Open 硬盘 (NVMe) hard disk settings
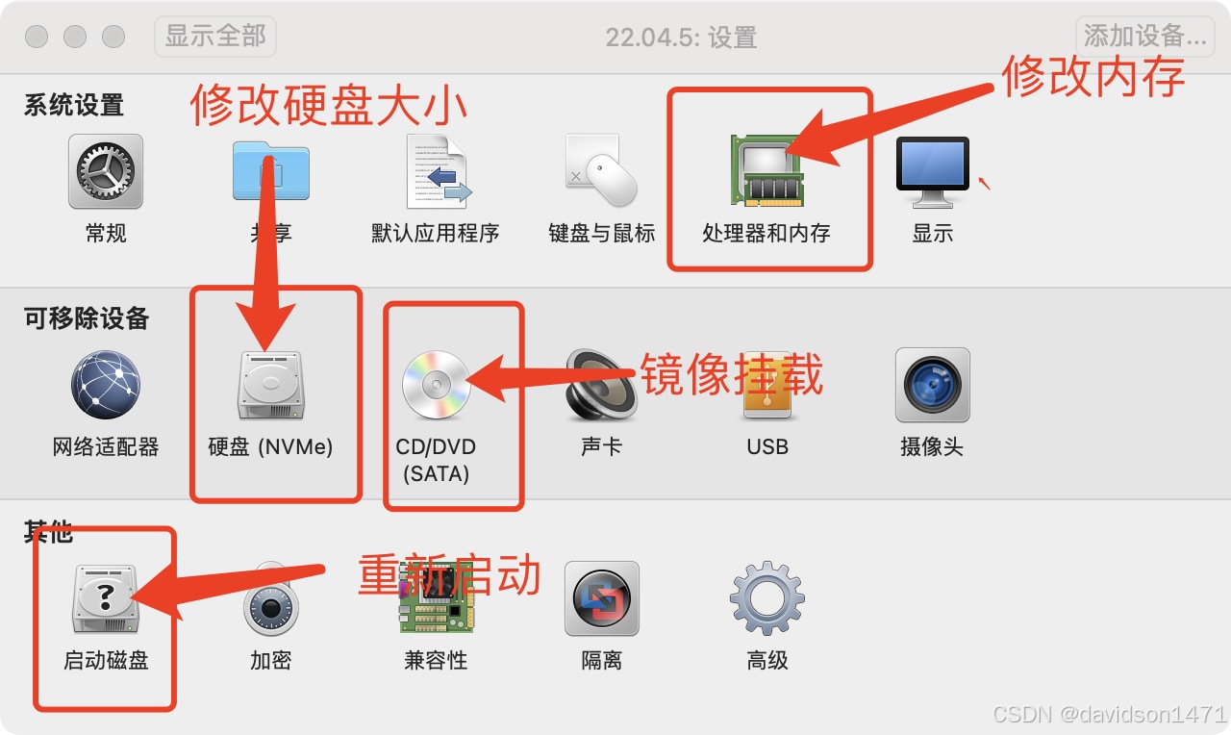Screen dimensions: 1231x735 click(x=270, y=385)
